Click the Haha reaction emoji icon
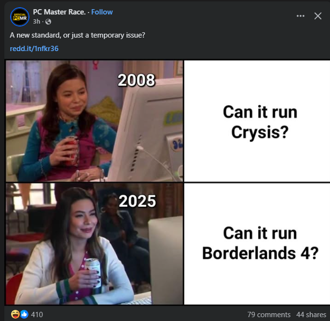The image size is (330, 321). [15, 314]
